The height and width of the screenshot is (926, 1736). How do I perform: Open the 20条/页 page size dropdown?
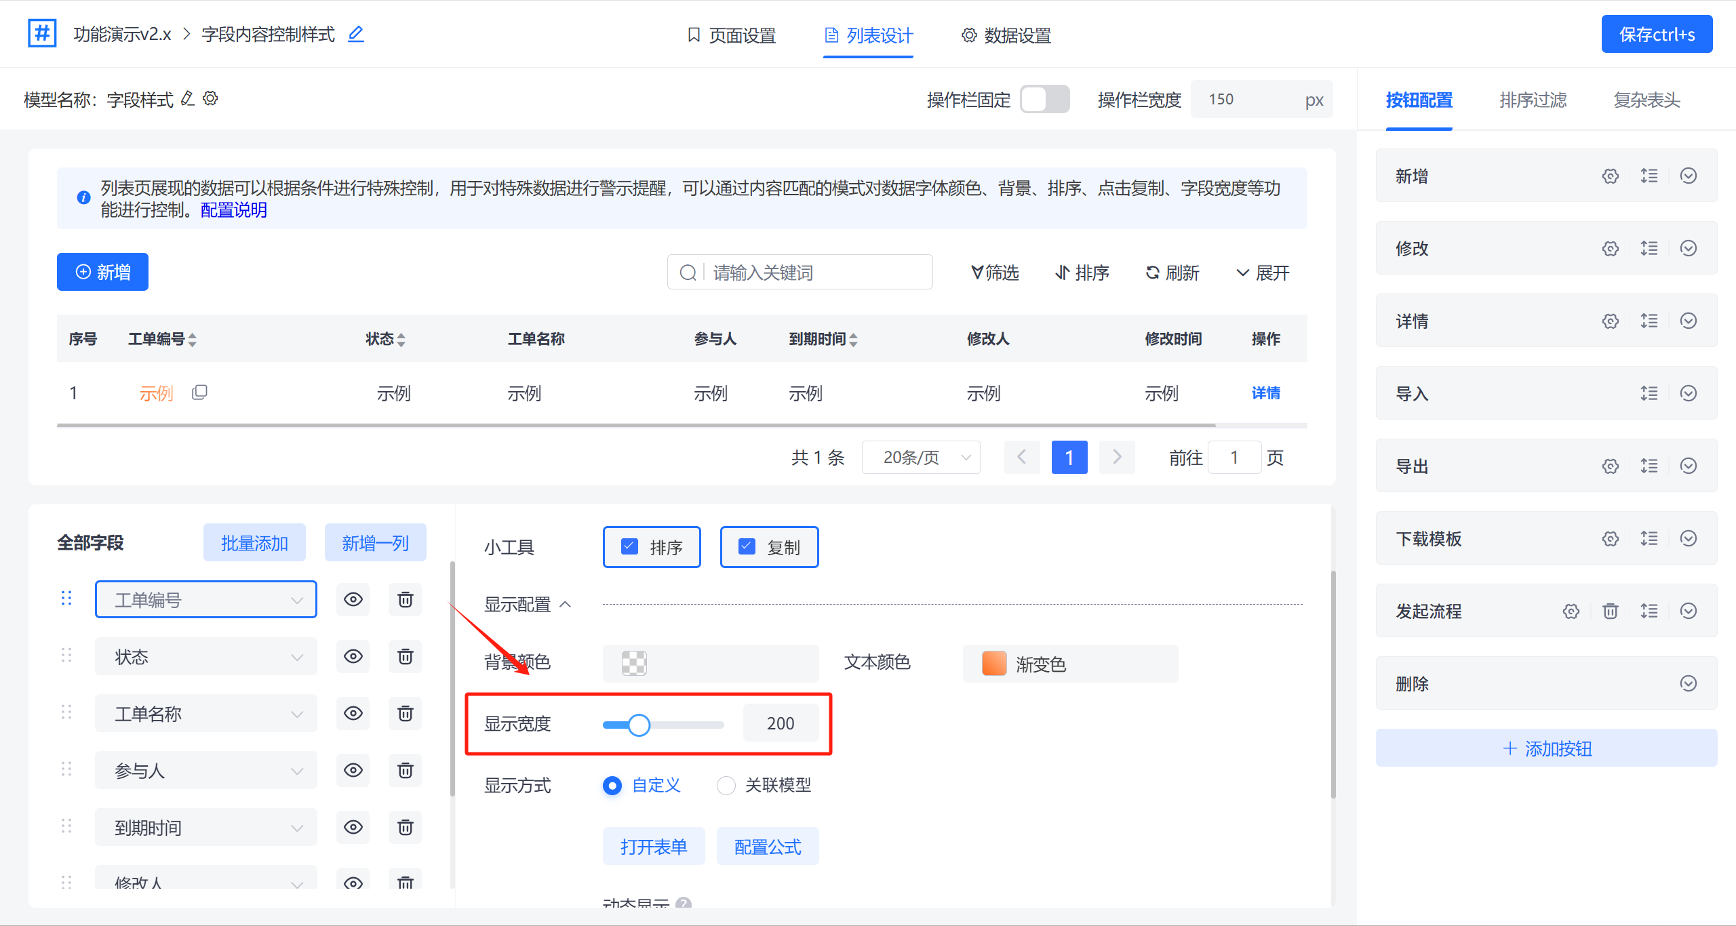(x=921, y=458)
